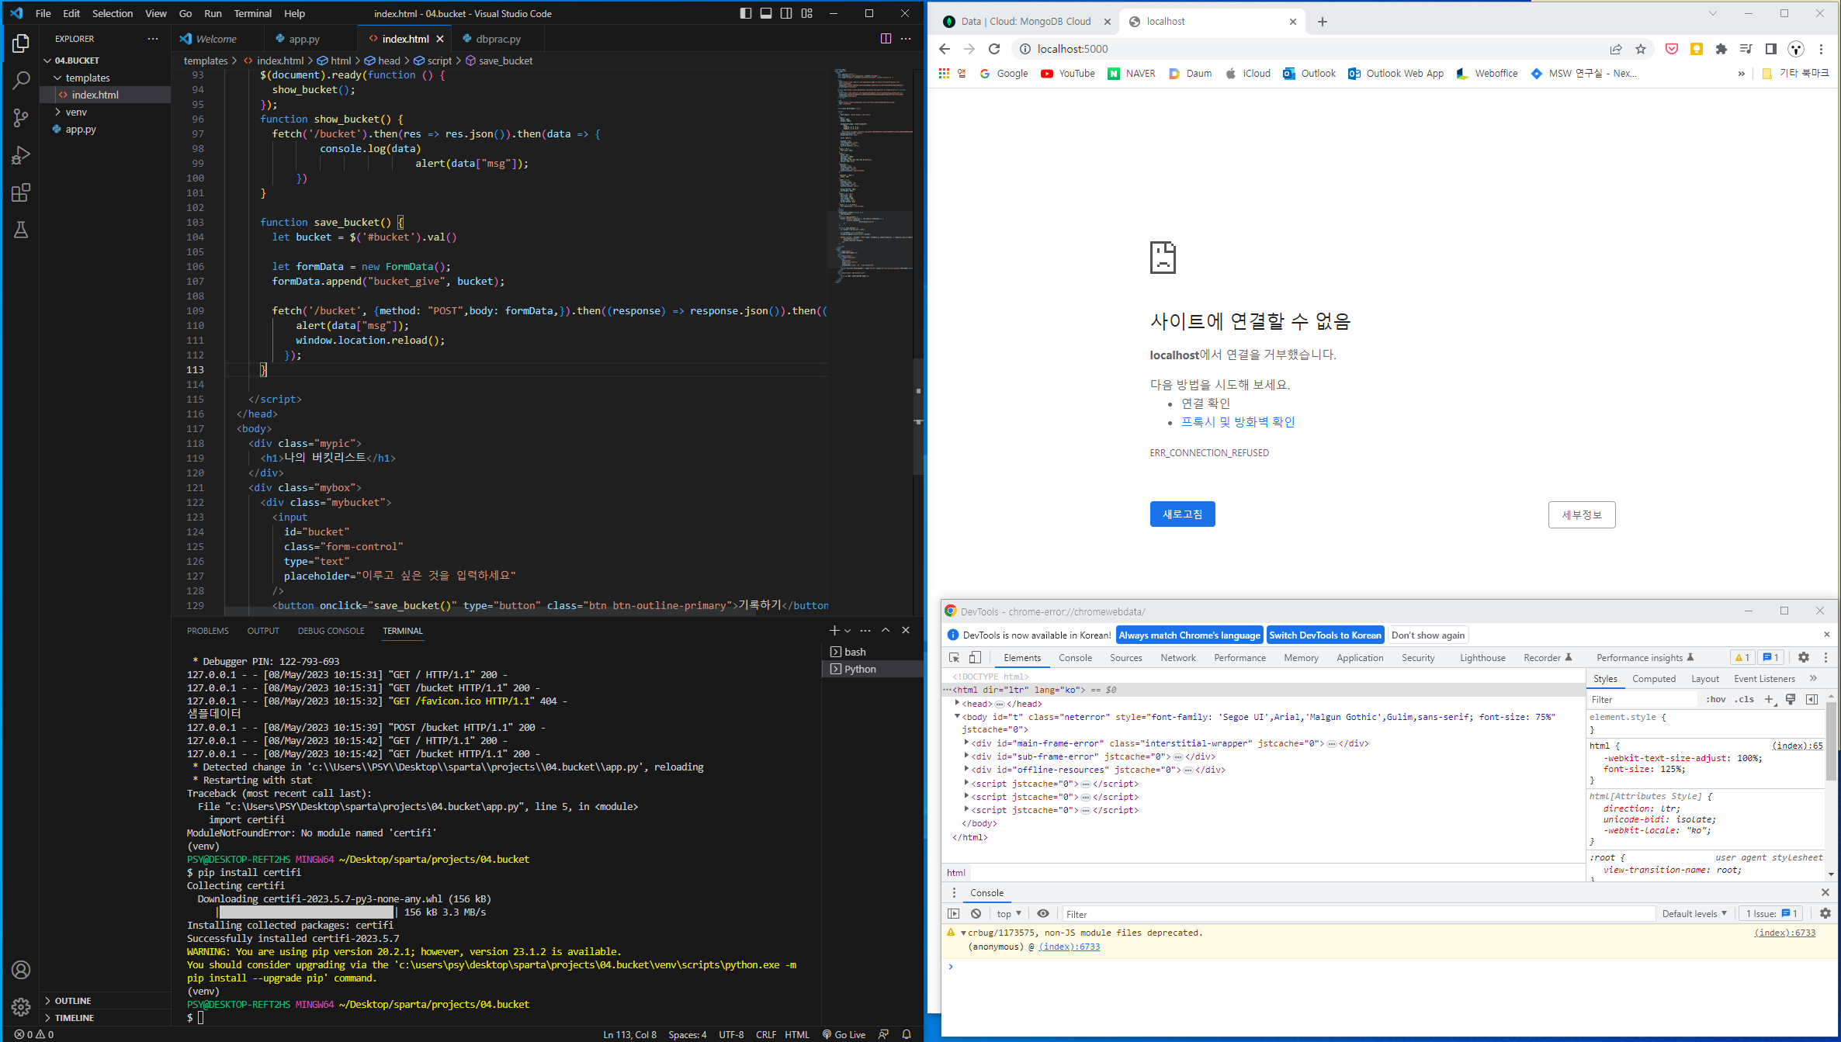
Task: Open console settings gear in DevTools
Action: (1825, 913)
